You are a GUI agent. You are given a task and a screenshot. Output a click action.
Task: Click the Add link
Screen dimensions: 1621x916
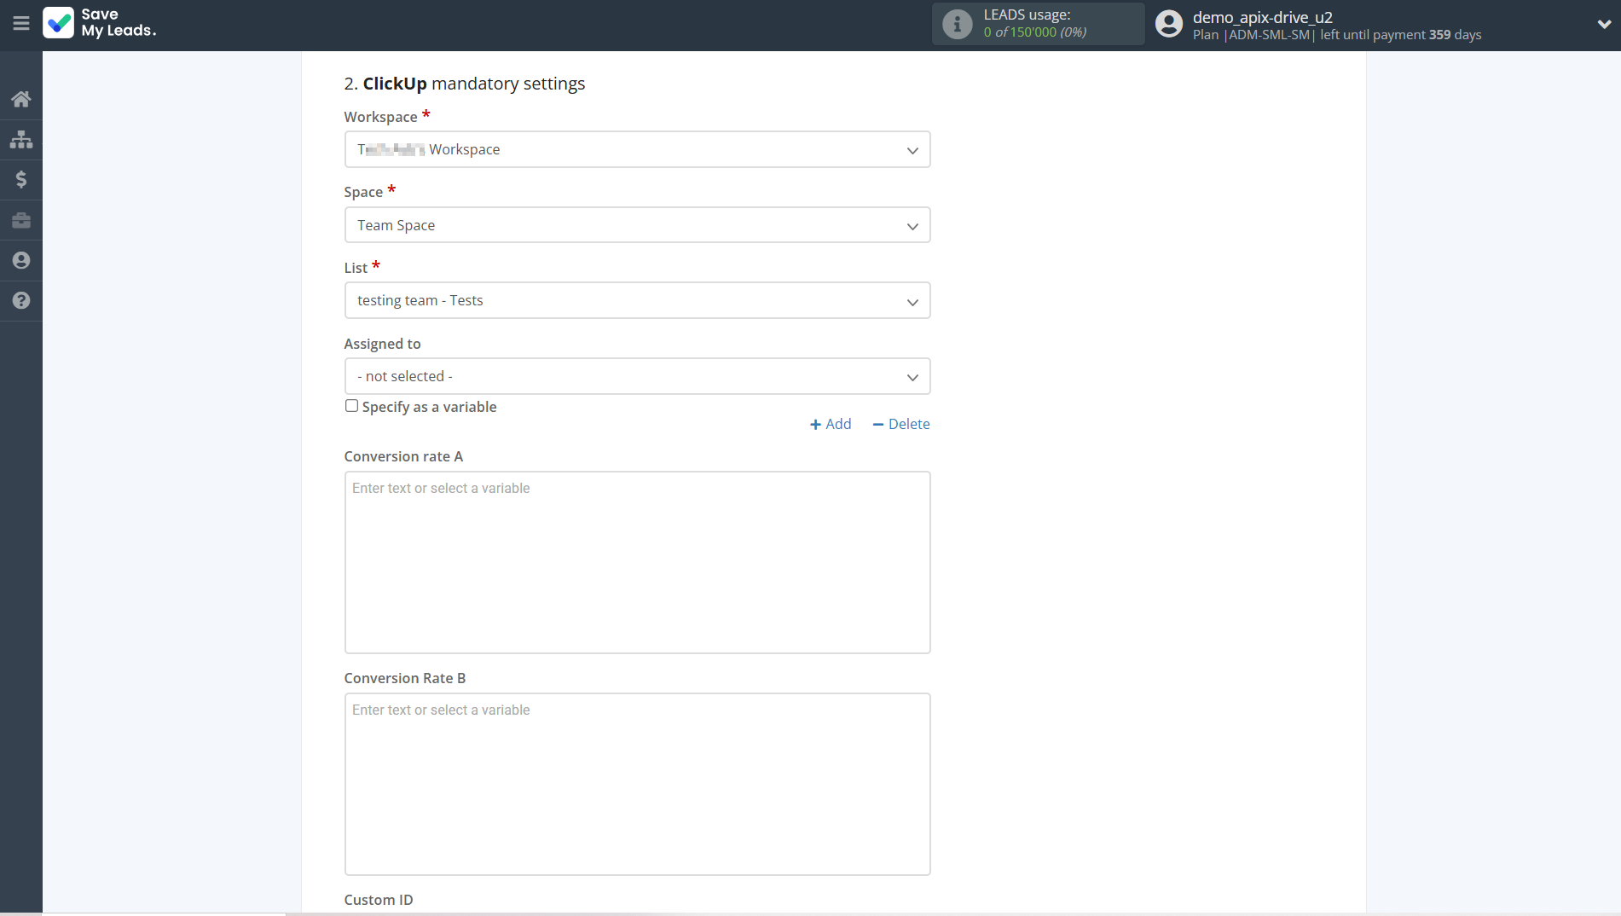pyautogui.click(x=831, y=424)
